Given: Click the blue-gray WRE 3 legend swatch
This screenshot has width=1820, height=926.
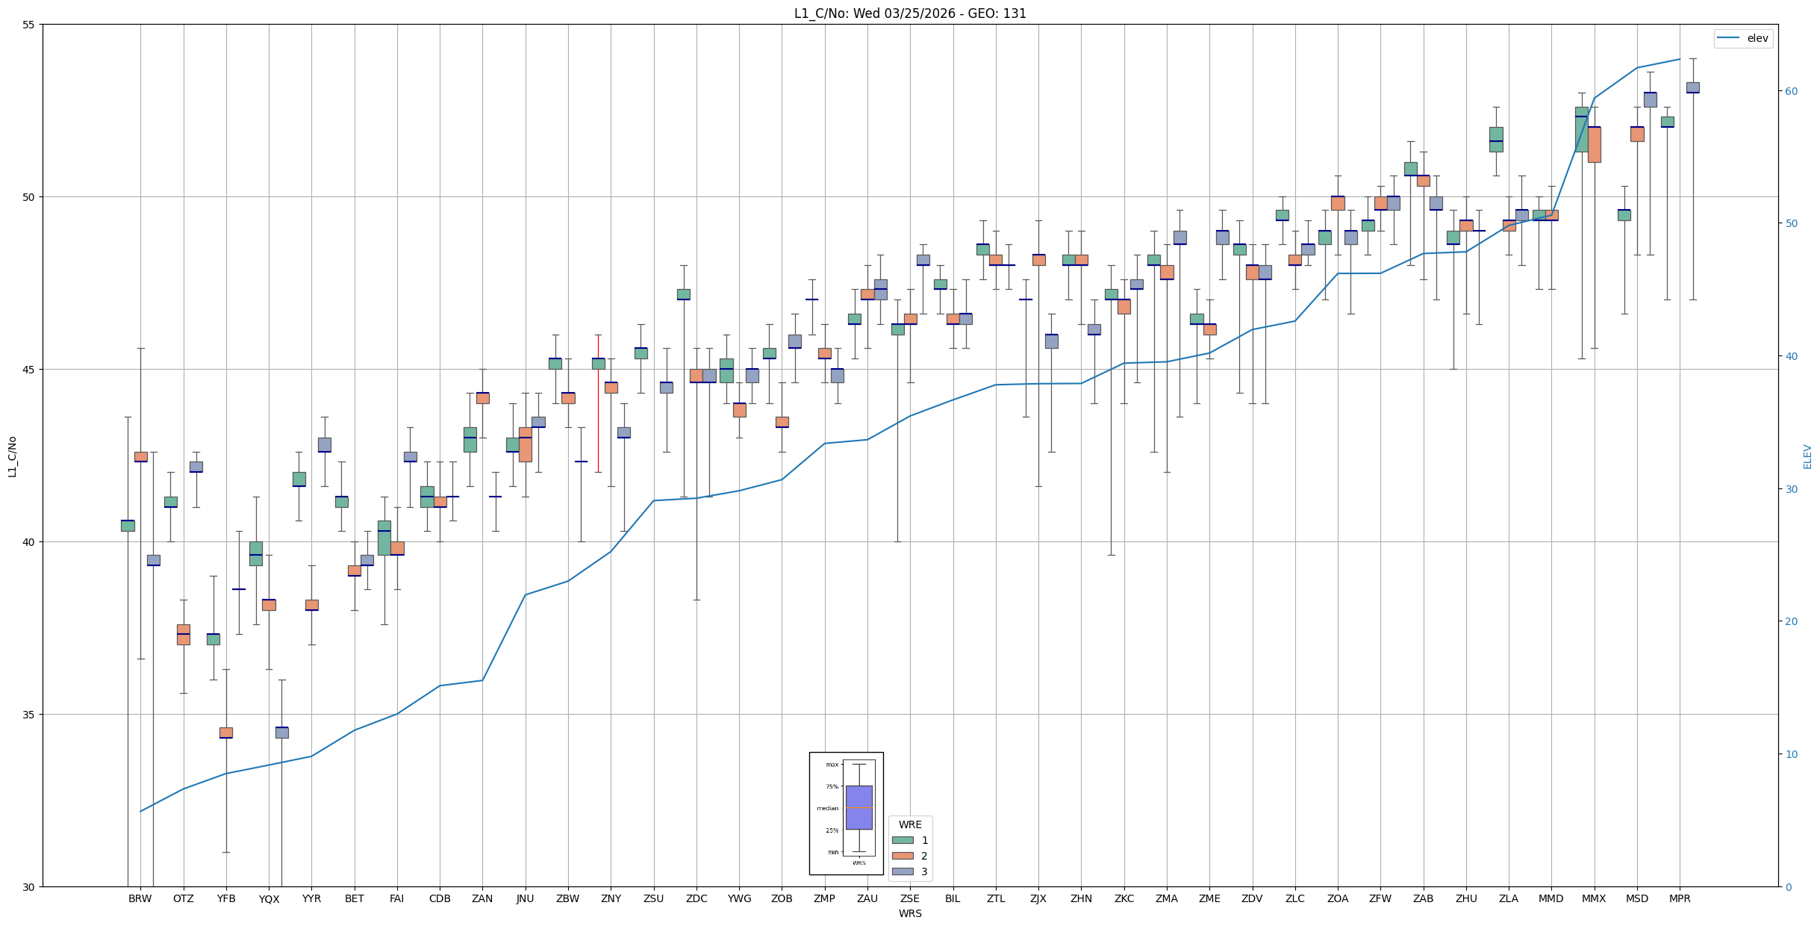Looking at the screenshot, I should tap(903, 871).
